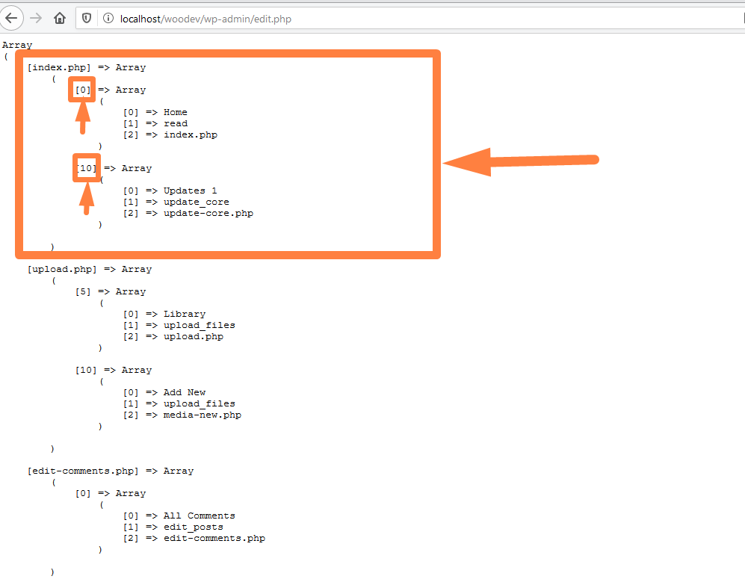This screenshot has height=588, width=745.
Task: Click the browser Back arrow button
Action: click(11, 19)
